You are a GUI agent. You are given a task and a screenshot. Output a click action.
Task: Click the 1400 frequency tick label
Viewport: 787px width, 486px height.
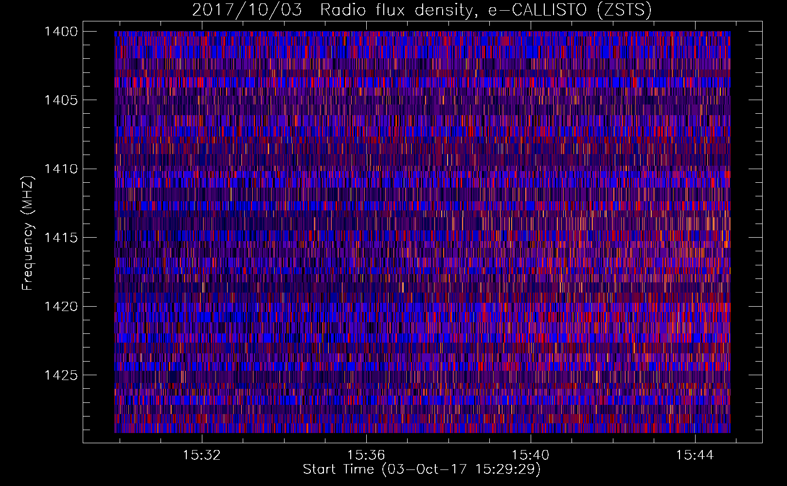(x=60, y=32)
